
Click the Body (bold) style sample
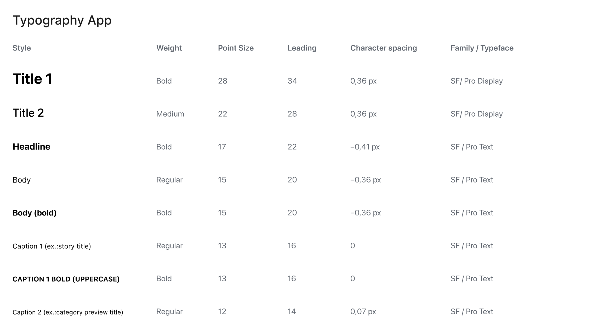pos(35,213)
